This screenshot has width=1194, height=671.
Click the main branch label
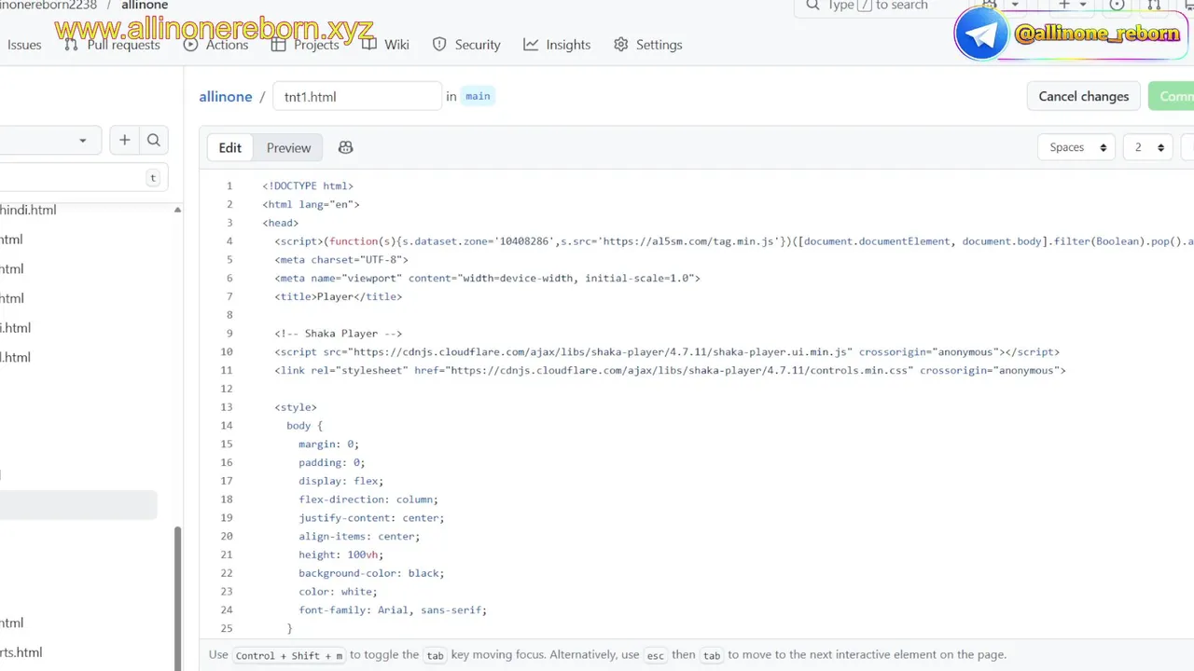478,96
